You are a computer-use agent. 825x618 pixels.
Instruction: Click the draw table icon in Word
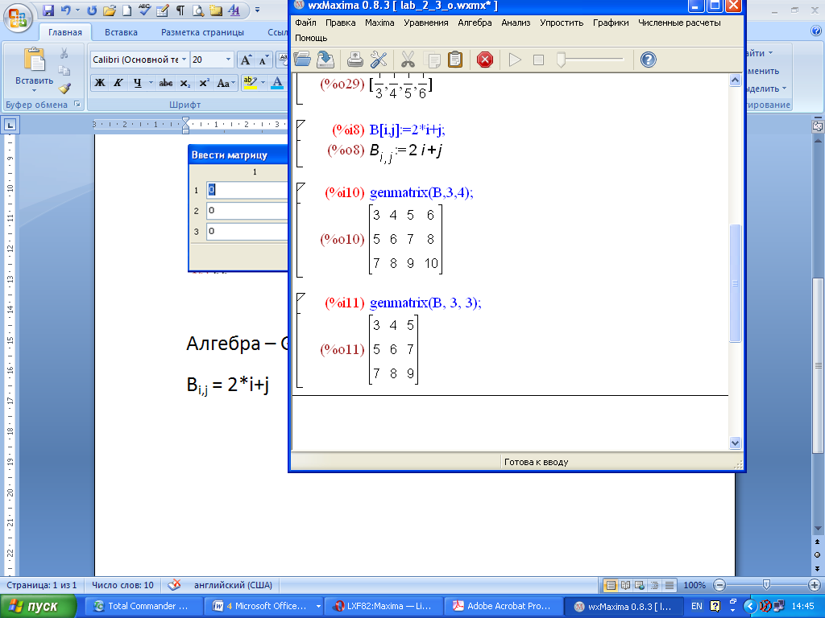(x=163, y=10)
